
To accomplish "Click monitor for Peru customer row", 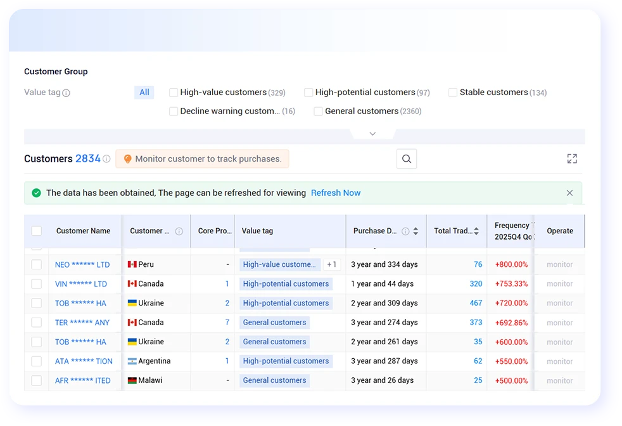I will (560, 264).
